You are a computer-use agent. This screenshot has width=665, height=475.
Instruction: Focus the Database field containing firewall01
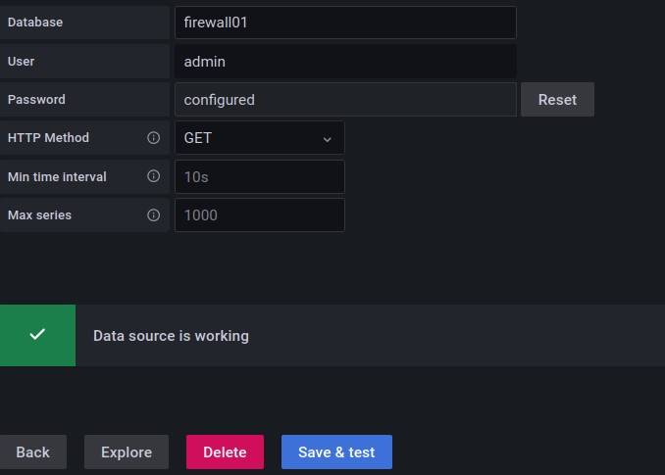[x=344, y=23]
